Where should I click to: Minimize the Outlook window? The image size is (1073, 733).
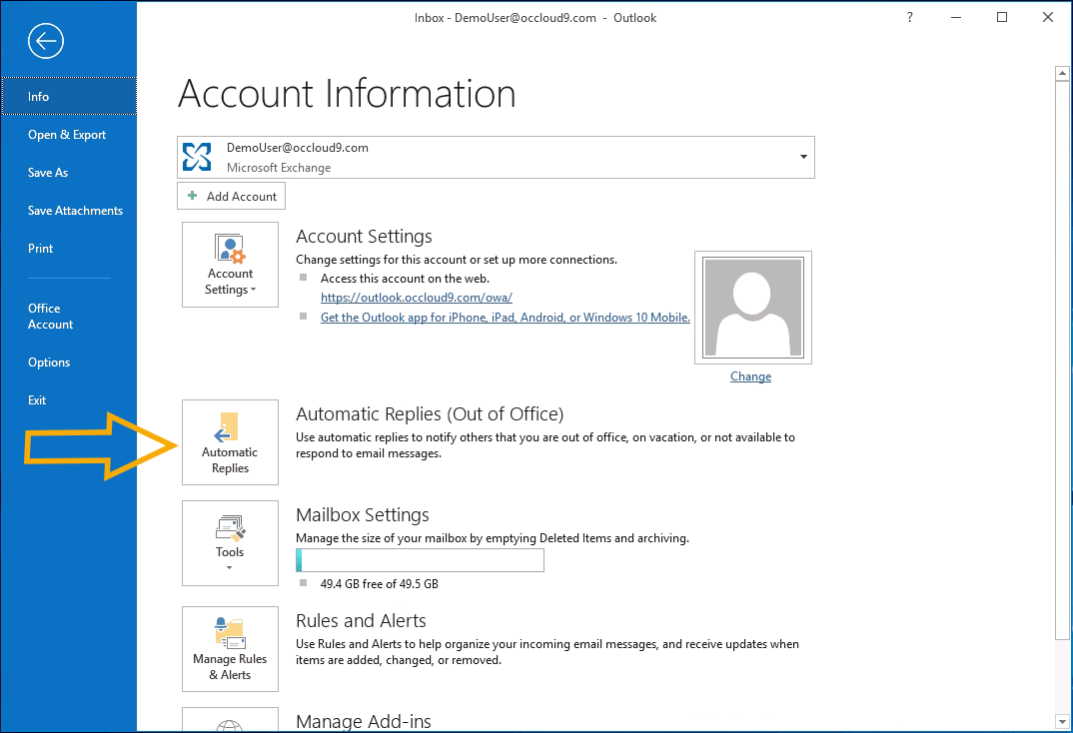click(956, 18)
